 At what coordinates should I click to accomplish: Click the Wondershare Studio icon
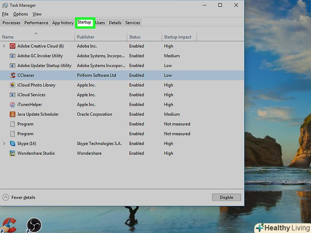click(12, 153)
